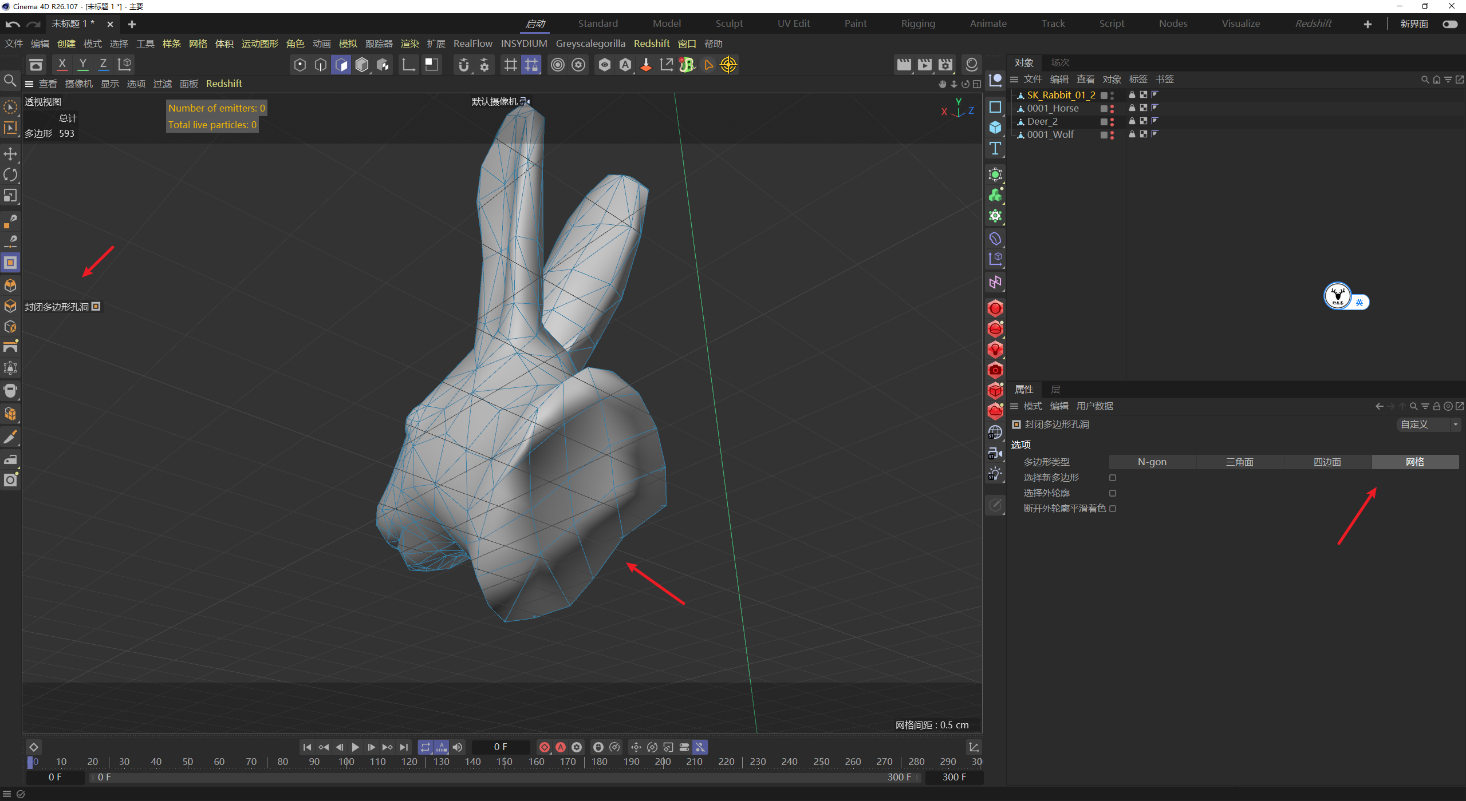Select the 三角面 polygon type button
Screen dimensions: 1466x801
[x=1239, y=462]
